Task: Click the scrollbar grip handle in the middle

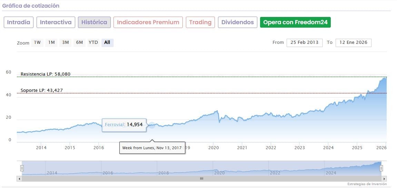Action: pos(201,179)
